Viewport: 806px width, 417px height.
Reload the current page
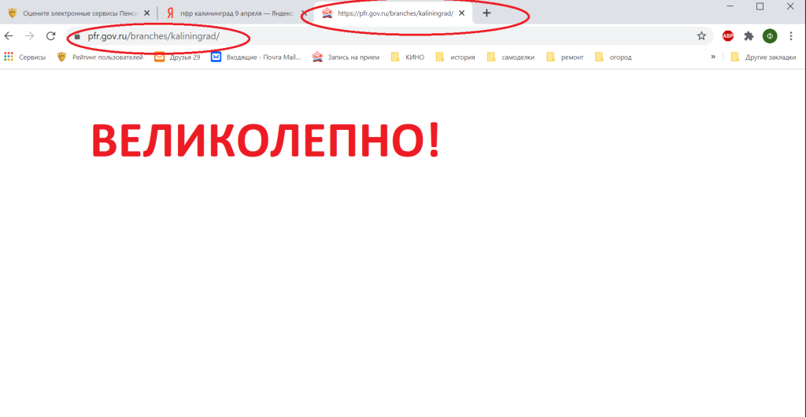click(51, 36)
